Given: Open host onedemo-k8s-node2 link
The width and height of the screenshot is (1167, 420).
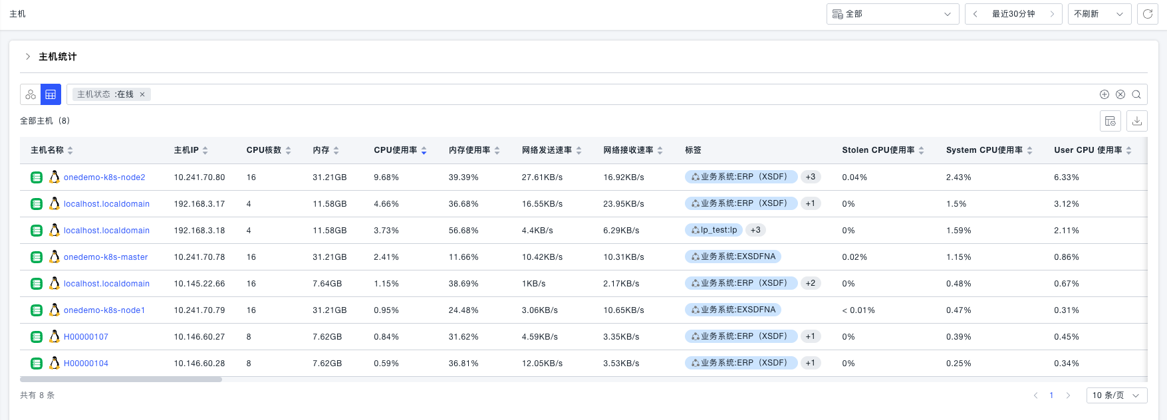Looking at the screenshot, I should tap(104, 177).
